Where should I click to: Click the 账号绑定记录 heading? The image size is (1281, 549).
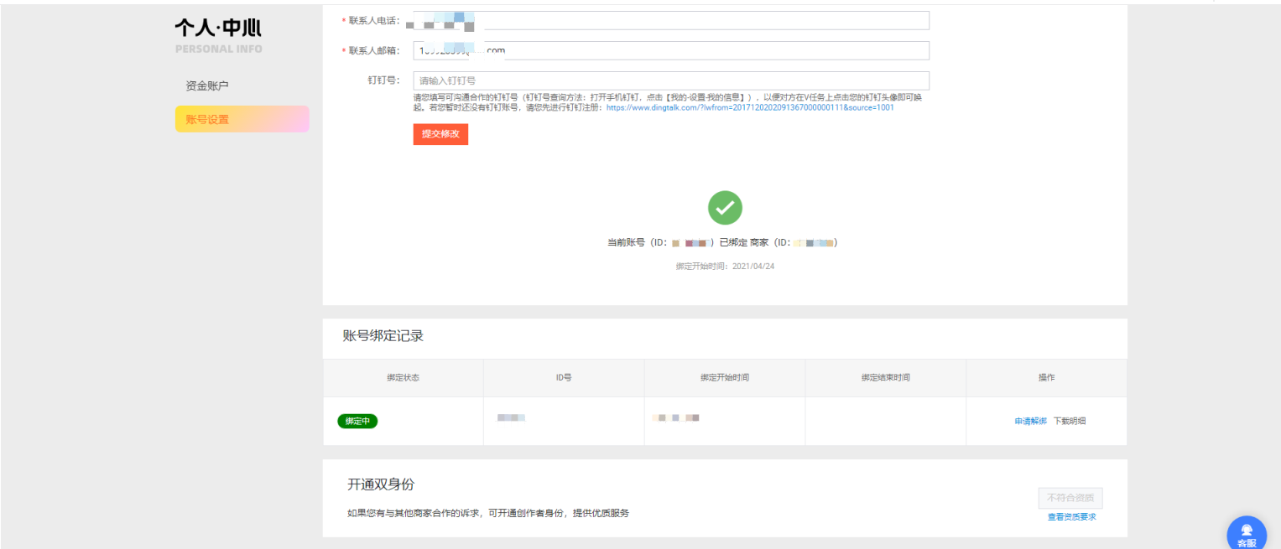[383, 336]
